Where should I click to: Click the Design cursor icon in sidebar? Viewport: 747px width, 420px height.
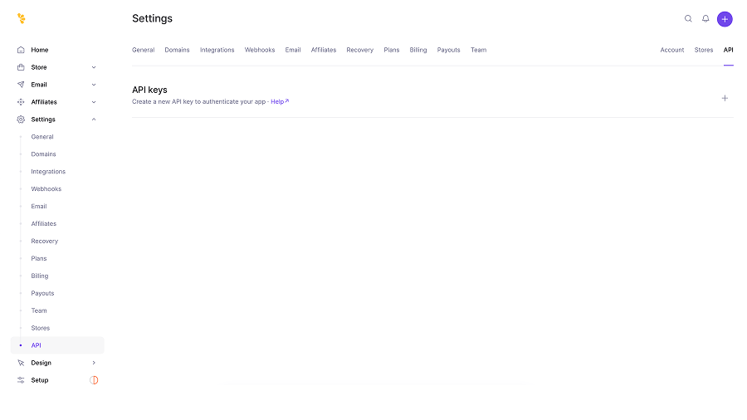pos(21,363)
